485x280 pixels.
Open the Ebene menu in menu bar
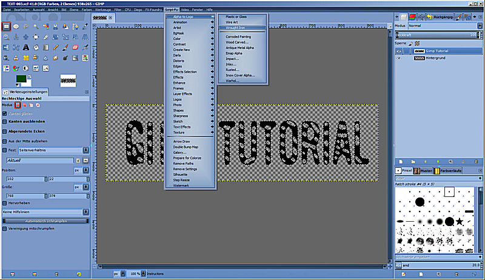coord(74,10)
